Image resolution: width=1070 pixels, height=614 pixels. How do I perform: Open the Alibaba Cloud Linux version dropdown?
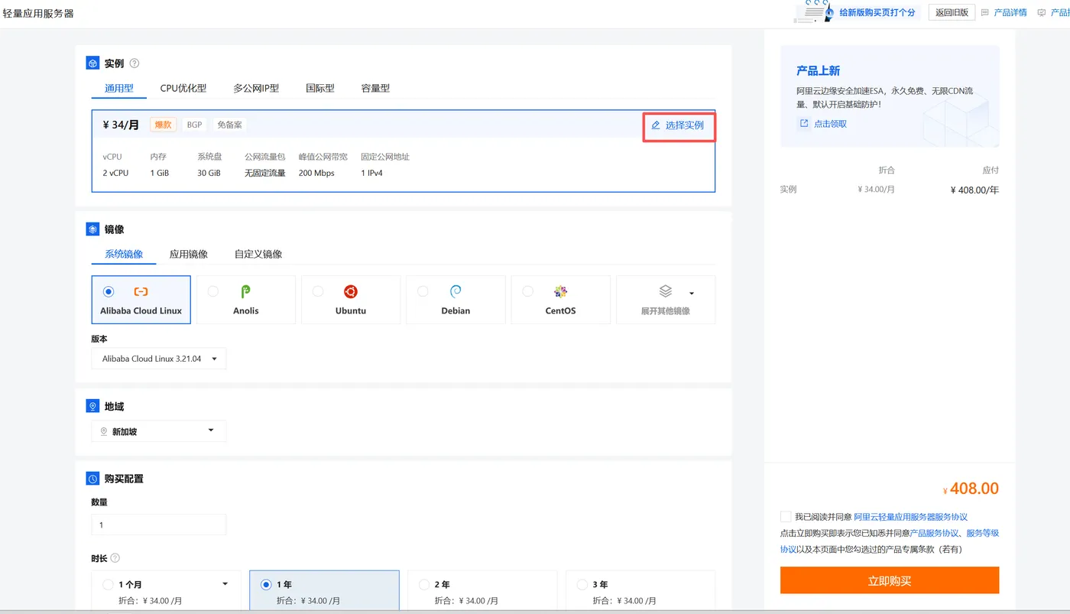158,359
